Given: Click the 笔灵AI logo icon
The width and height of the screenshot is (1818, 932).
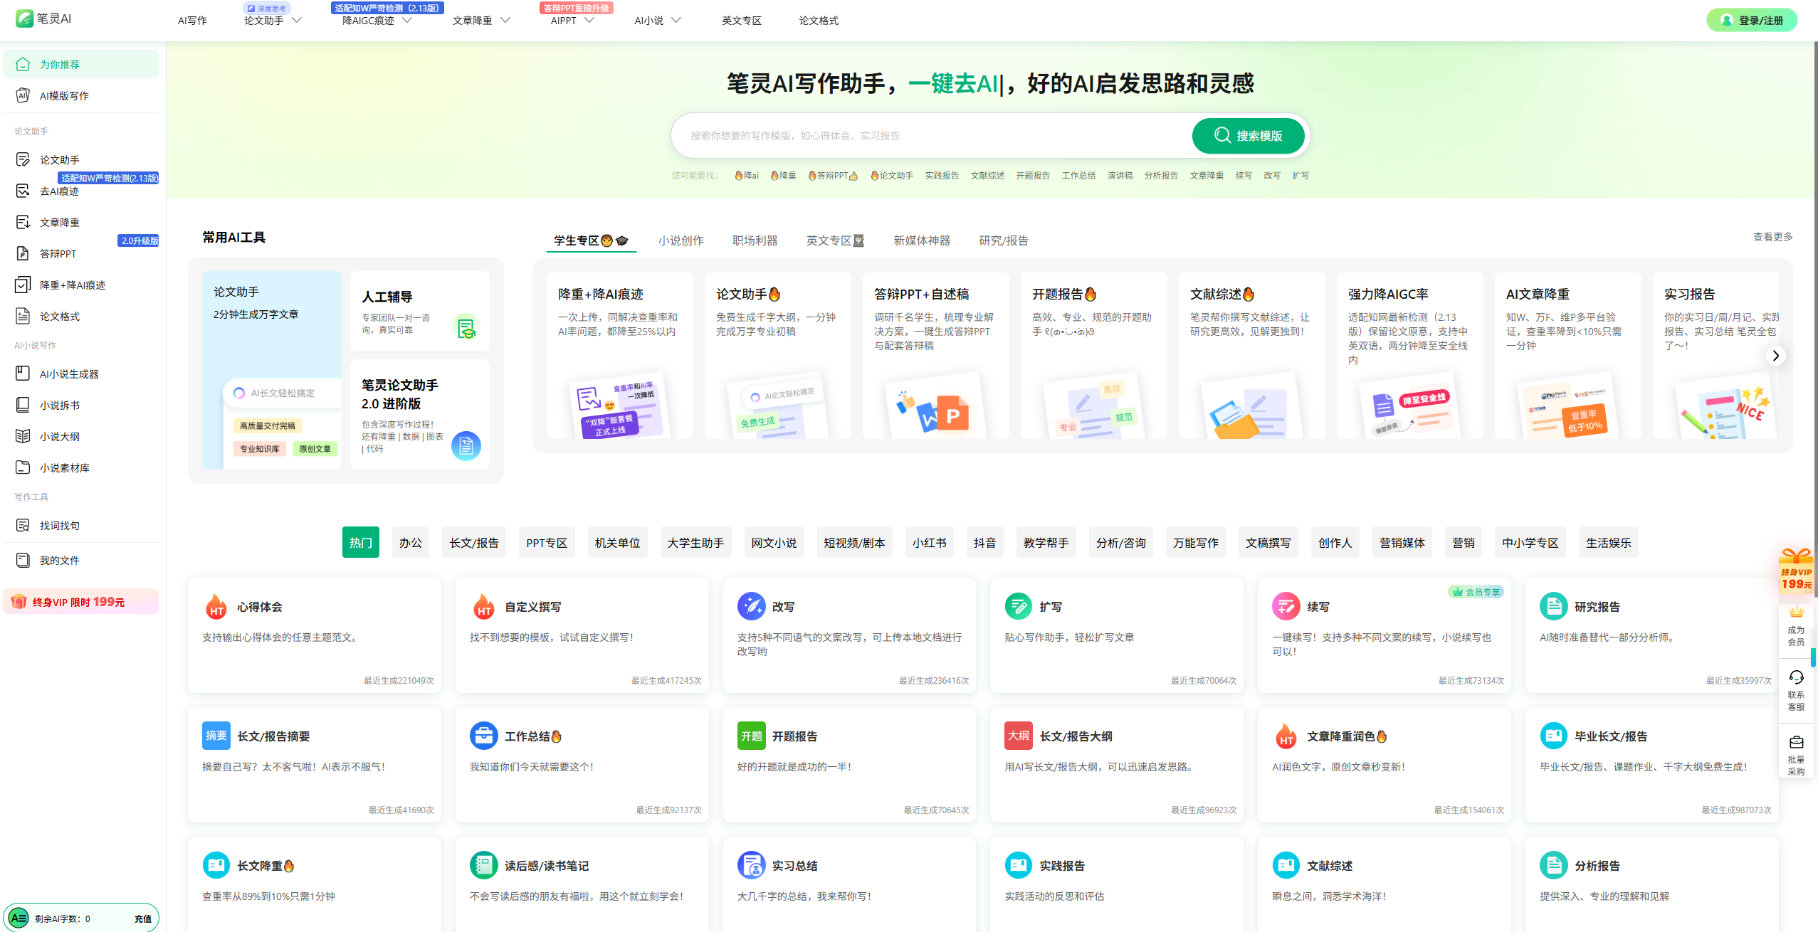Looking at the screenshot, I should tap(24, 18).
